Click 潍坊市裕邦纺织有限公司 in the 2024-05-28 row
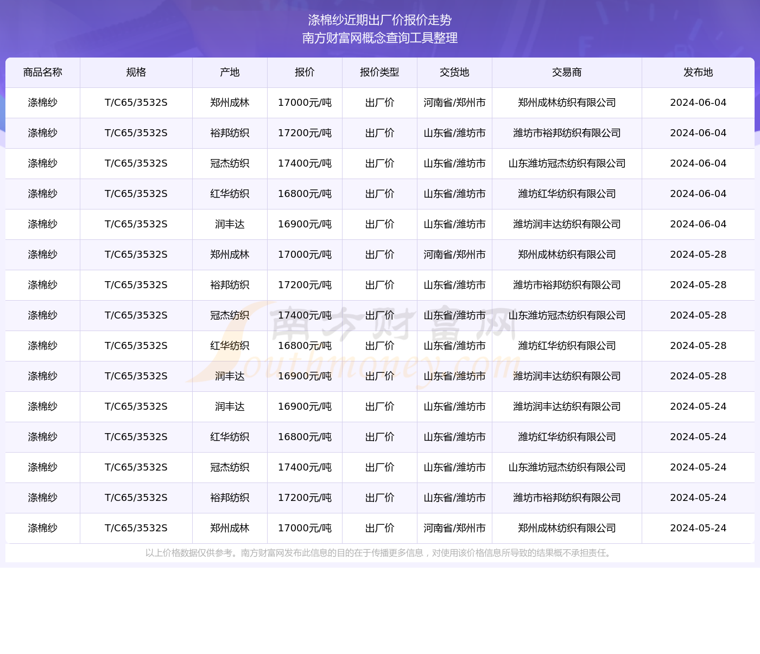760x654 pixels. (x=567, y=285)
